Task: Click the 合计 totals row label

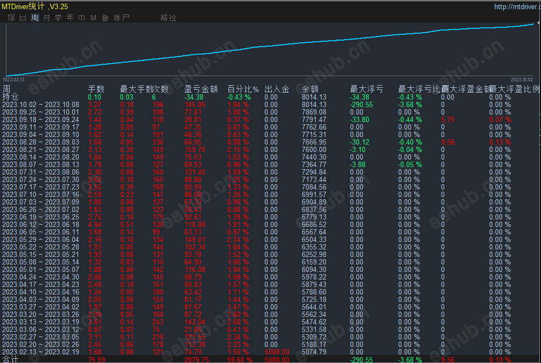Action: pos(10,359)
